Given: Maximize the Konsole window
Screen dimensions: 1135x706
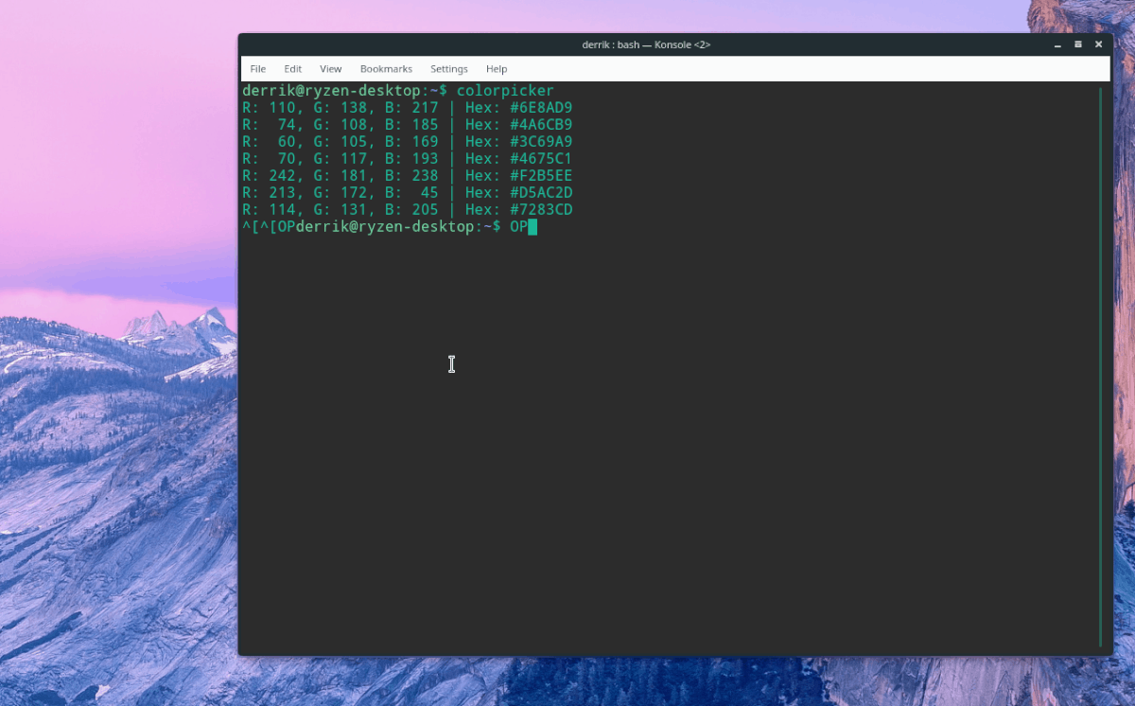Looking at the screenshot, I should (x=1078, y=44).
